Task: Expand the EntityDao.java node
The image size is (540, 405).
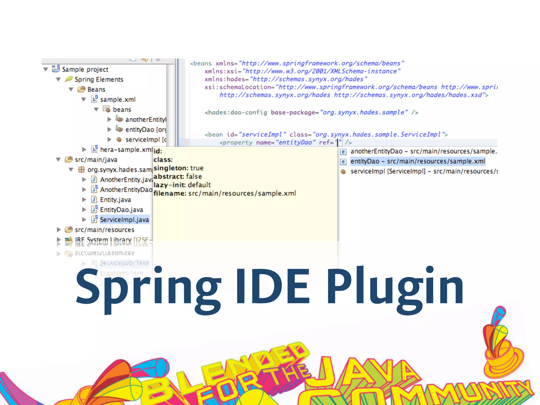Action: [x=84, y=210]
